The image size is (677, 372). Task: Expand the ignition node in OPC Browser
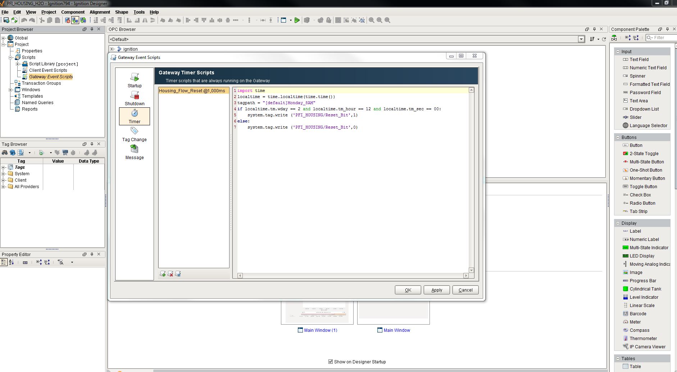pyautogui.click(x=112, y=49)
